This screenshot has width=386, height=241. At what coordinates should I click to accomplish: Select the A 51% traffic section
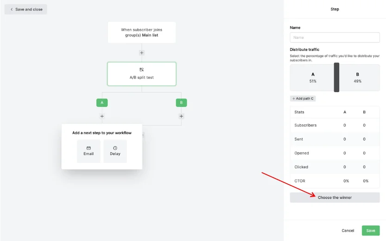[x=312, y=78]
